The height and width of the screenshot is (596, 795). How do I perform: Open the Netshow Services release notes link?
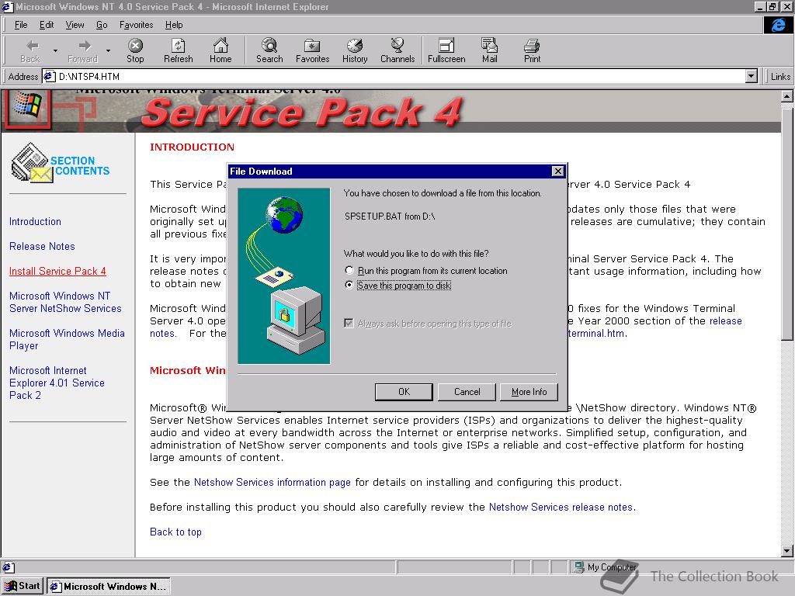click(561, 507)
